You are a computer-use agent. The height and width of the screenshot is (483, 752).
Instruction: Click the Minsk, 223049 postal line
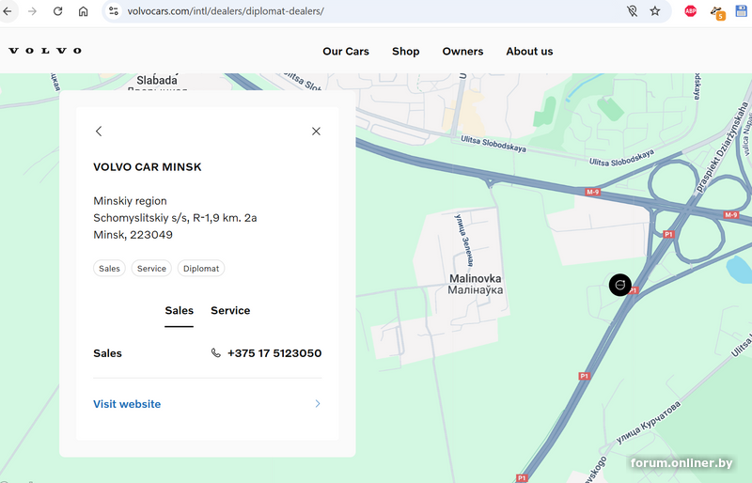coord(133,235)
